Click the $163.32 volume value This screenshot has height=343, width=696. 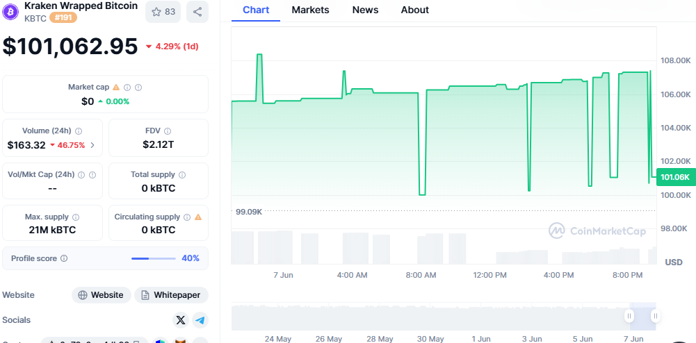coord(26,145)
